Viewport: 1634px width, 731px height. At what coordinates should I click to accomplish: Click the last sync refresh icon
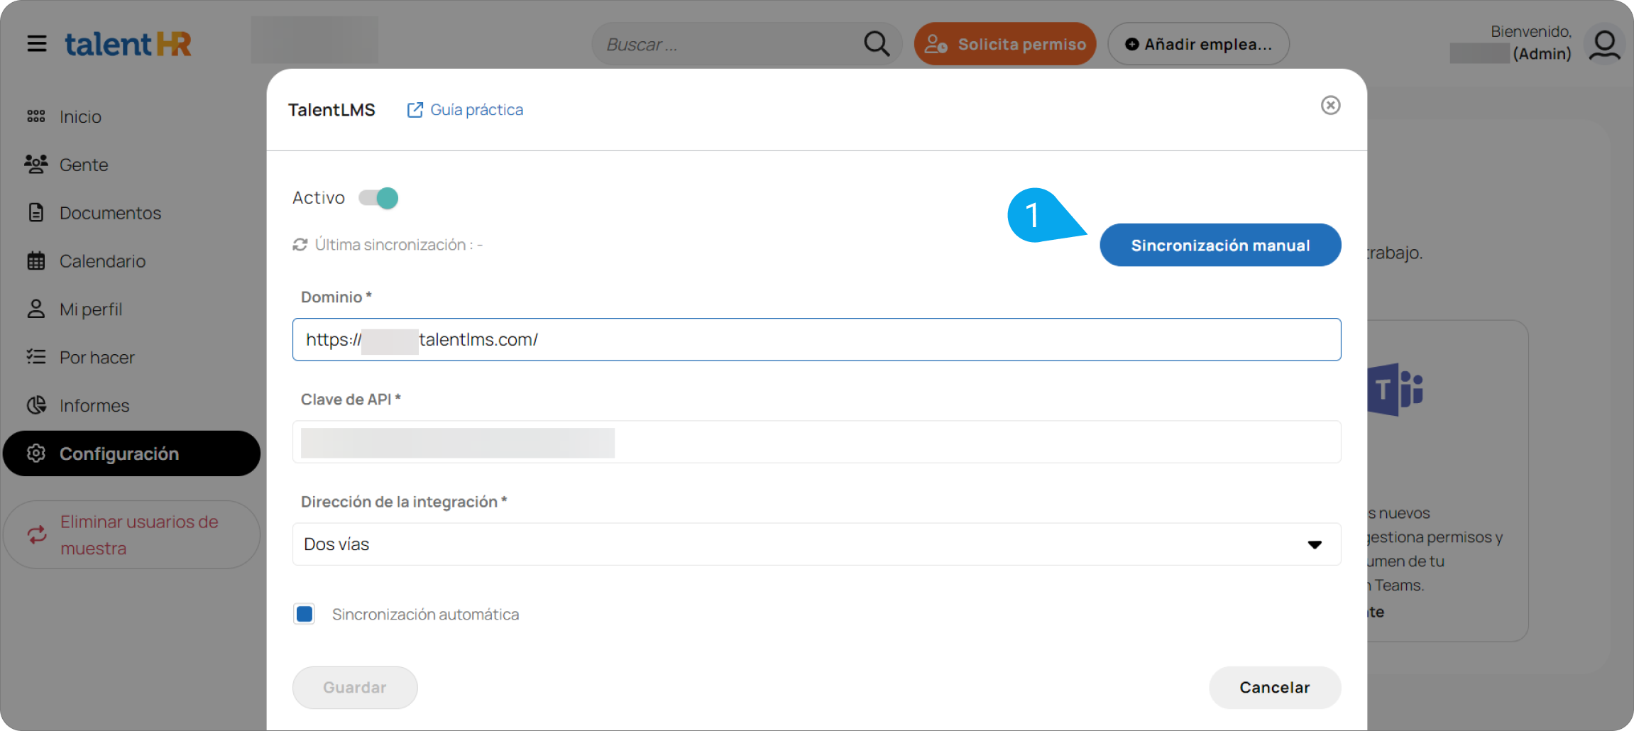tap(300, 245)
